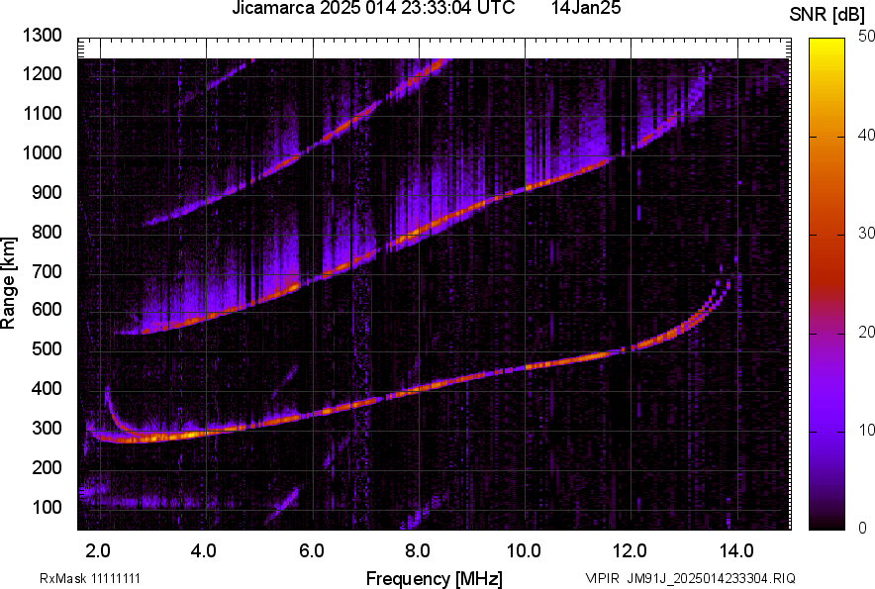This screenshot has width=875, height=589.
Task: Click the file name 'VIPIR JM91J_2025014233304.RIQ'
Action: point(690,578)
